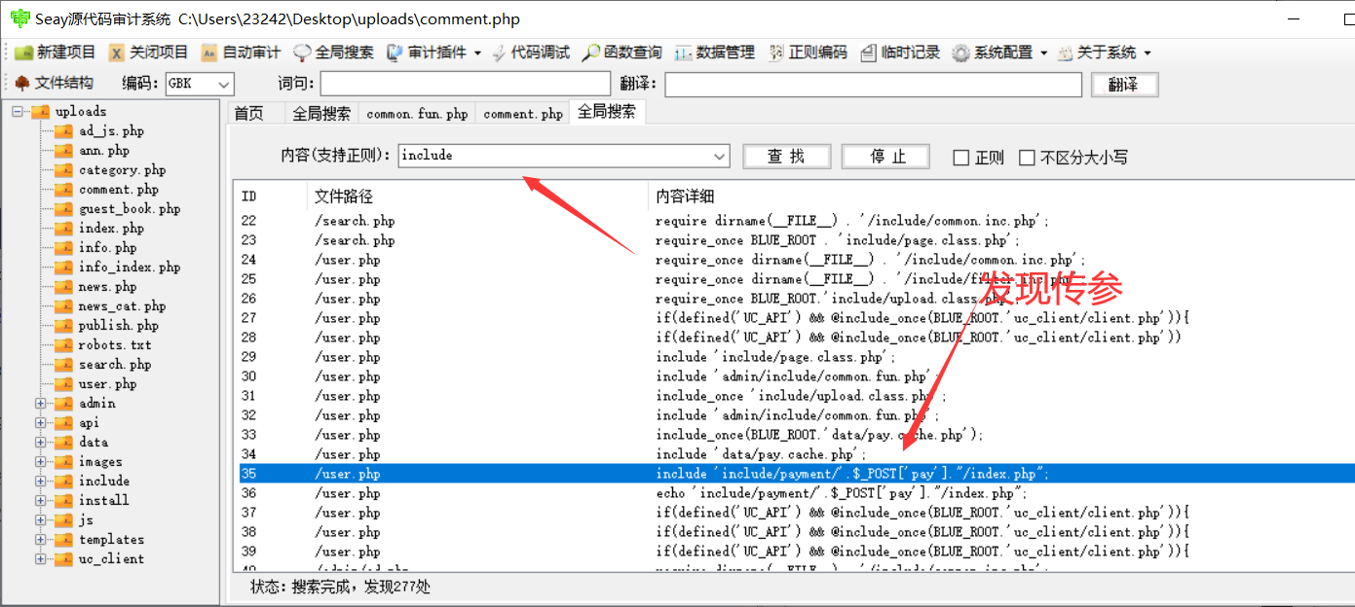Click status text 搜索完成，发现277处
This screenshot has height=607, width=1355.
pos(360,587)
